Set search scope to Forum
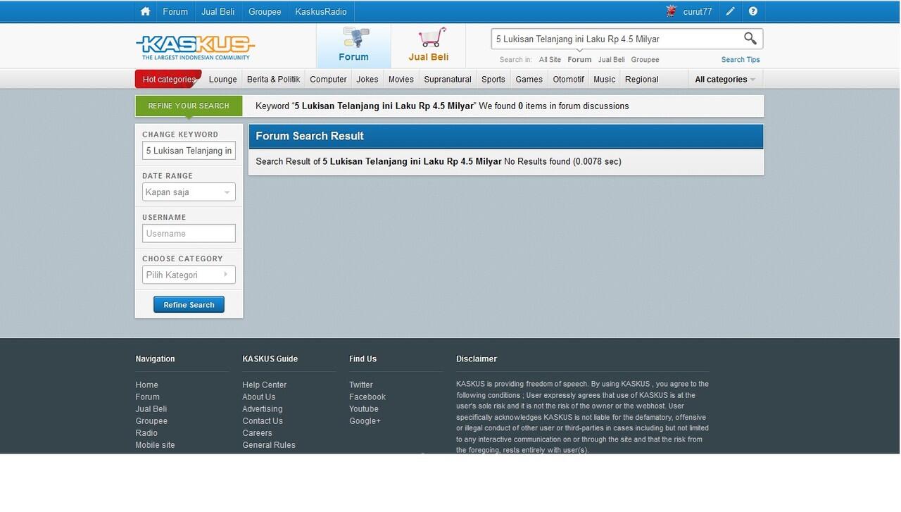The height and width of the screenshot is (512, 901). click(x=579, y=60)
